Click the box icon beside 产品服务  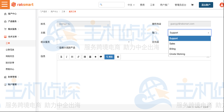[5, 21]
